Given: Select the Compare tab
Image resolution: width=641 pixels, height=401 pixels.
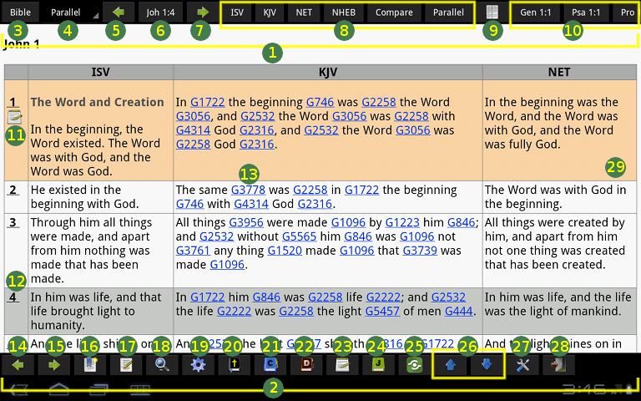Looking at the screenshot, I should click(x=394, y=13).
